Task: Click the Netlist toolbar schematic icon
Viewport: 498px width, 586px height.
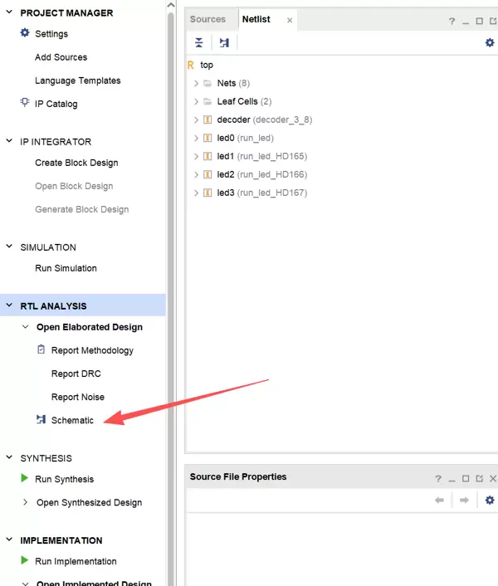Action: [224, 42]
